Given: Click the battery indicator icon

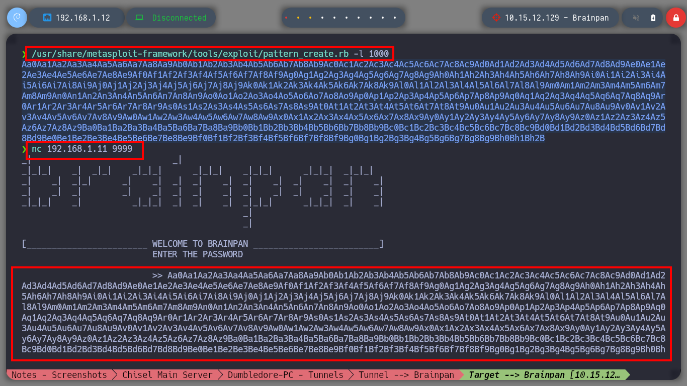Looking at the screenshot, I should coord(653,18).
